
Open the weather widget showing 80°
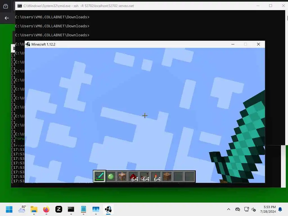[x=22, y=209]
